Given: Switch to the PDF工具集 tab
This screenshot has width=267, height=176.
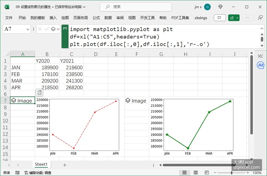Looking at the screenshot, I should [180, 18].
